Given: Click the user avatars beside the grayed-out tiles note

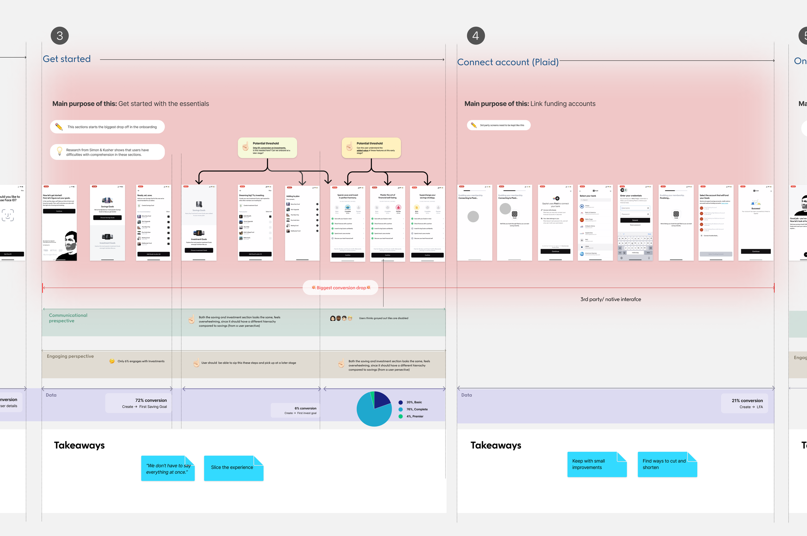Looking at the screenshot, I should pyautogui.click(x=341, y=318).
